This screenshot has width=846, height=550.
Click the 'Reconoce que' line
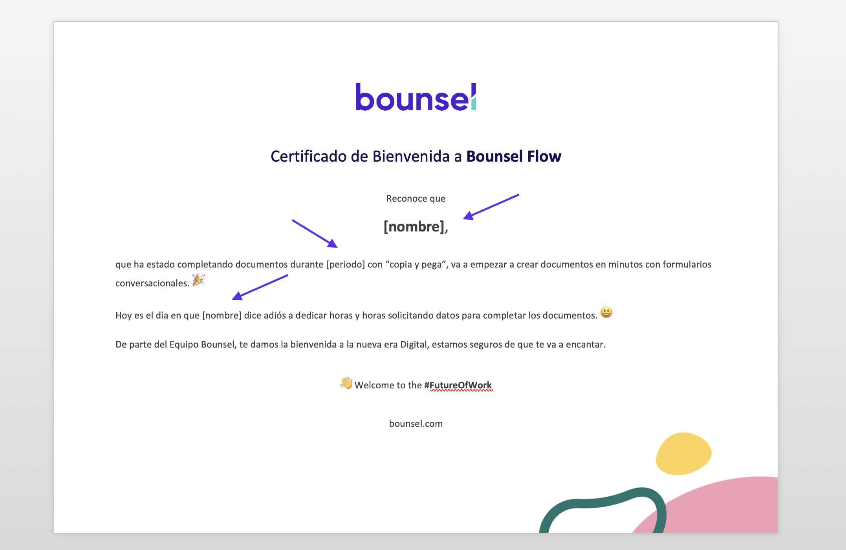point(416,199)
